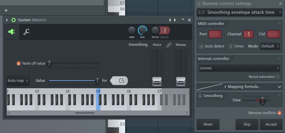Viewport: 285px width, 133px height.
Task: Open the Mode Default dropdown
Action: tap(270, 46)
